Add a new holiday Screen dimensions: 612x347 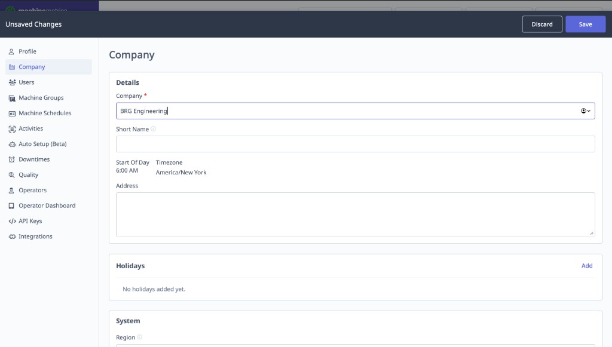[x=587, y=265]
